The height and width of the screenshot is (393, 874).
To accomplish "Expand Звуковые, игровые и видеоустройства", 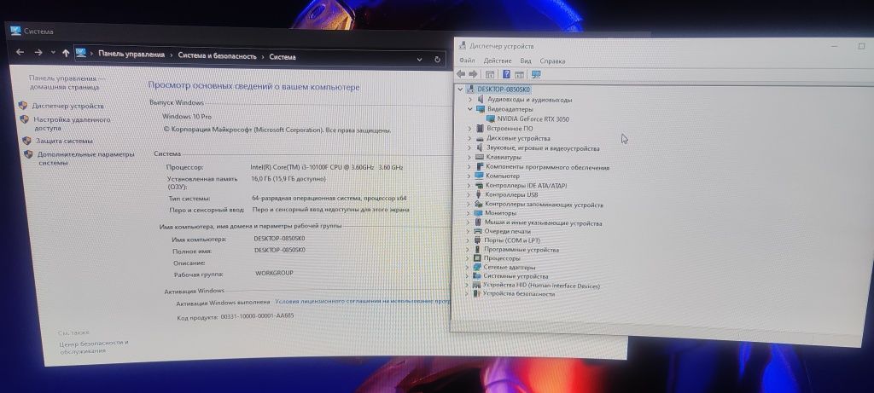I will click(x=470, y=147).
